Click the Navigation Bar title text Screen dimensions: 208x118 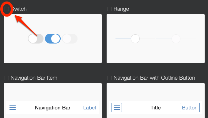[53, 108]
